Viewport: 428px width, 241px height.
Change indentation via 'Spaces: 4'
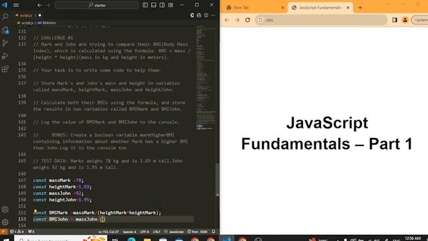[x=129, y=232]
